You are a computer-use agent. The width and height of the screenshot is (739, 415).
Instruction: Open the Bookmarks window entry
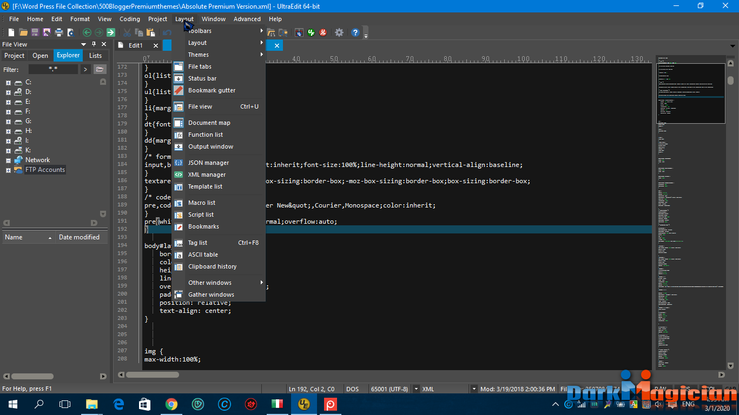[x=219, y=226]
